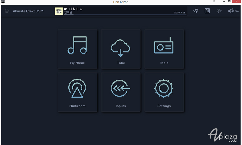Click the double-arrow icon in the title bar
The image size is (242, 145).
coord(214,1)
